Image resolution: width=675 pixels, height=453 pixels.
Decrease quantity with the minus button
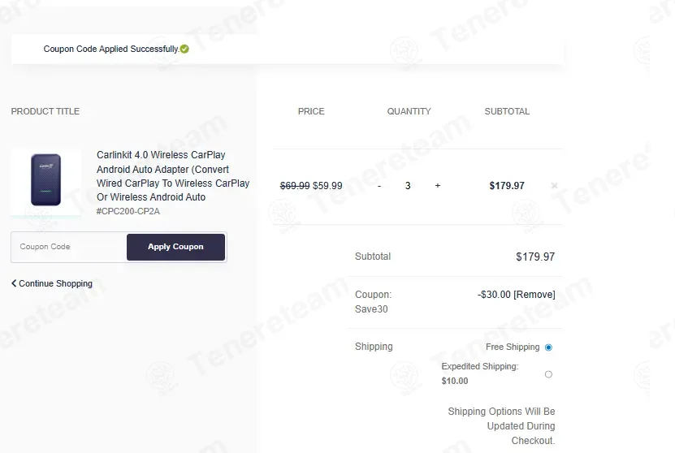(x=379, y=186)
